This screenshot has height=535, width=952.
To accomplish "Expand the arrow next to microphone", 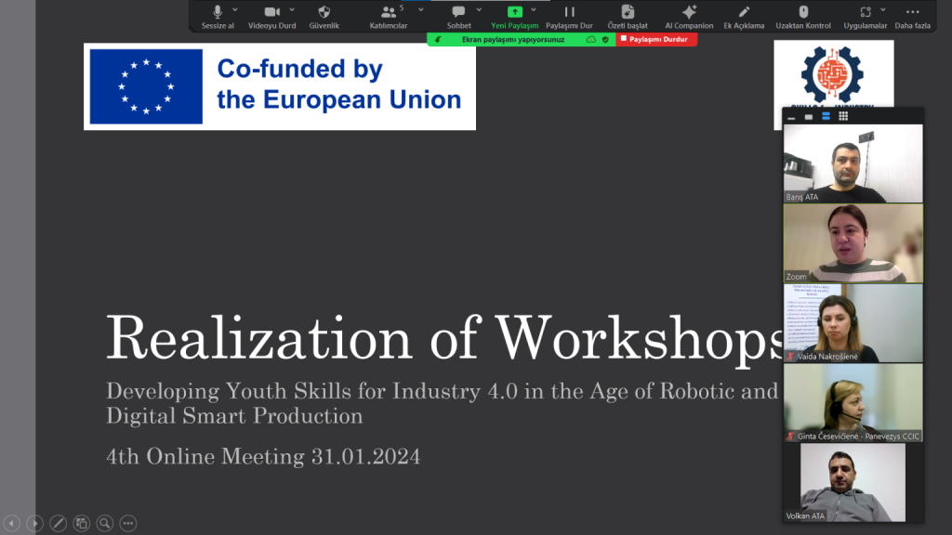I will coord(237,9).
